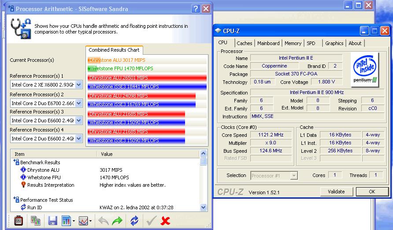
Task: Switch to the Mainboard tab in CPU-Z
Action: click(x=268, y=43)
